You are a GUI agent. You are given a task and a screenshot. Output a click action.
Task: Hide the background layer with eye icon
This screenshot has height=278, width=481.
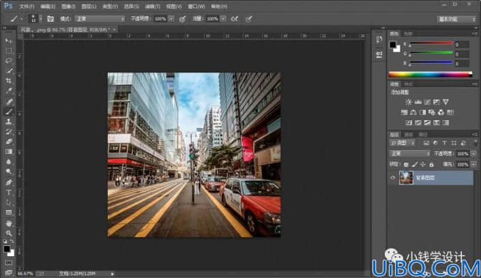[x=393, y=177]
